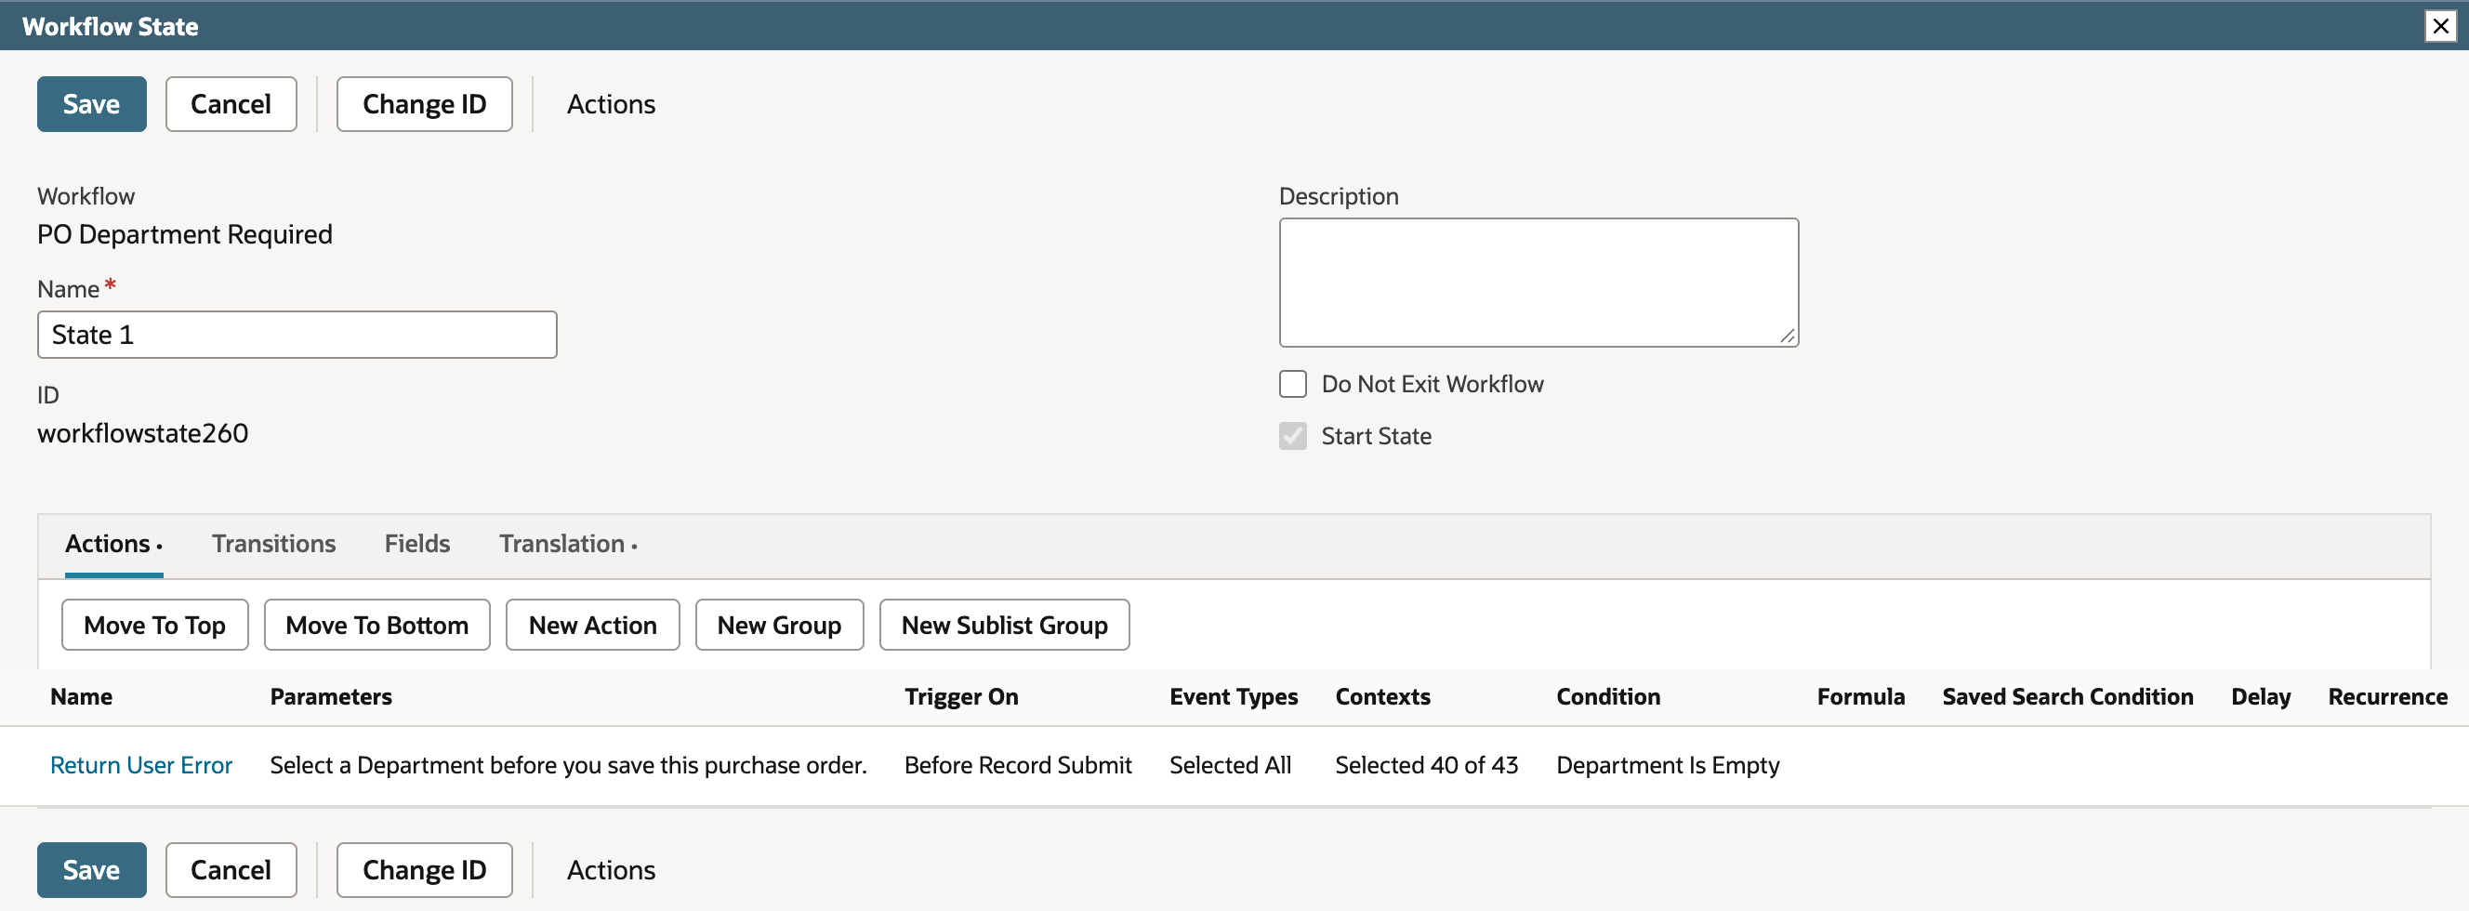Click the Delay column header
The width and height of the screenshot is (2469, 911).
(2260, 697)
